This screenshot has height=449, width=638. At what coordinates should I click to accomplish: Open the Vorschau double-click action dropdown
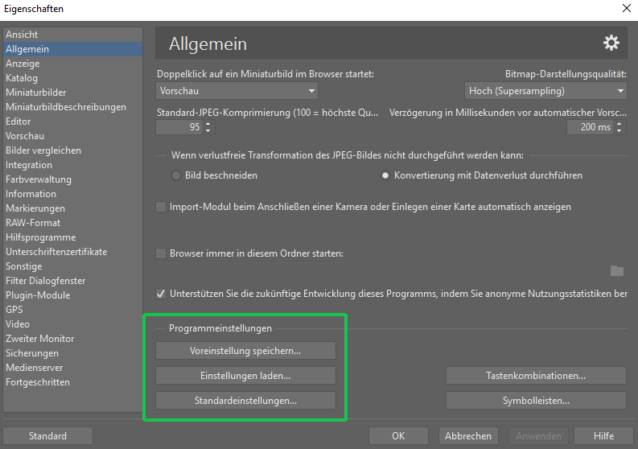coord(237,91)
